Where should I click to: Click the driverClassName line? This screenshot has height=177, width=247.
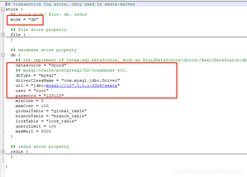[68, 80]
